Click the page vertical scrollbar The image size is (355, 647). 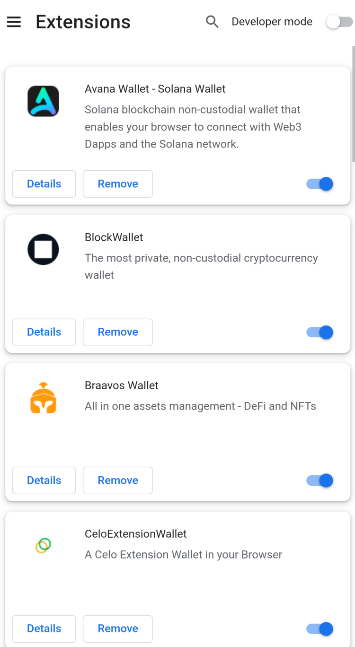353,104
